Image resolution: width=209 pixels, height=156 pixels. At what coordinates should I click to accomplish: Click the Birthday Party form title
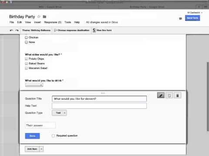pyautogui.click(x=22, y=17)
